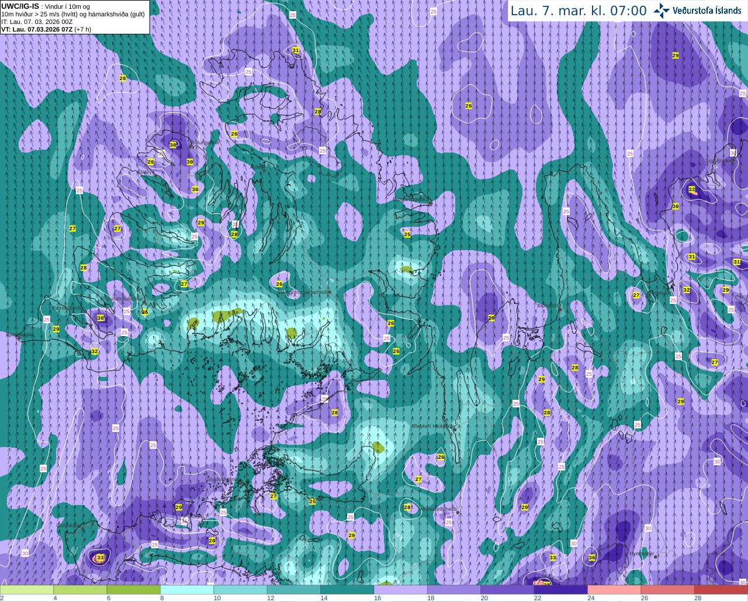Select the 'Lau. 7. mar. kl. 07:00' timestamp
Image resolution: width=748 pixels, height=602 pixels.
click(x=579, y=11)
